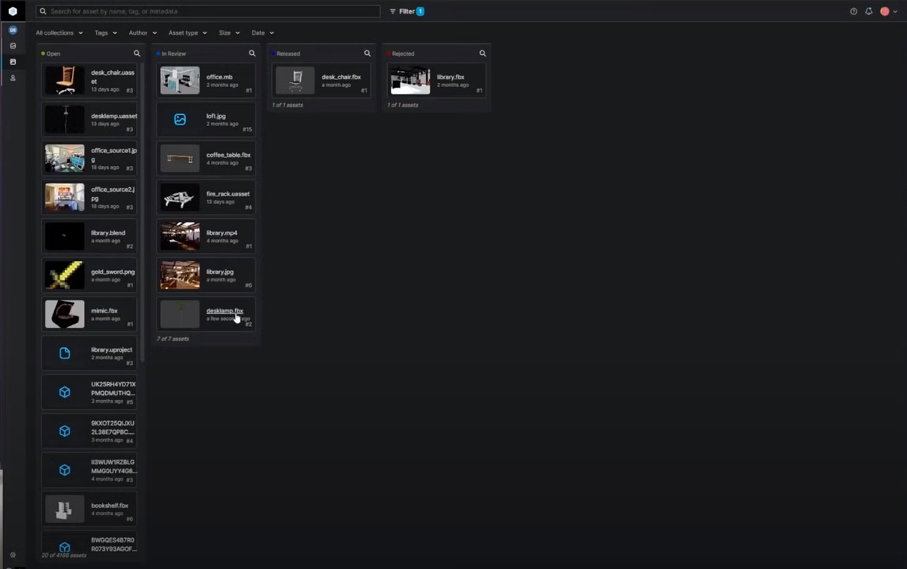Open the desklamp.fbx link in In Review
The image size is (907, 569).
pos(224,310)
